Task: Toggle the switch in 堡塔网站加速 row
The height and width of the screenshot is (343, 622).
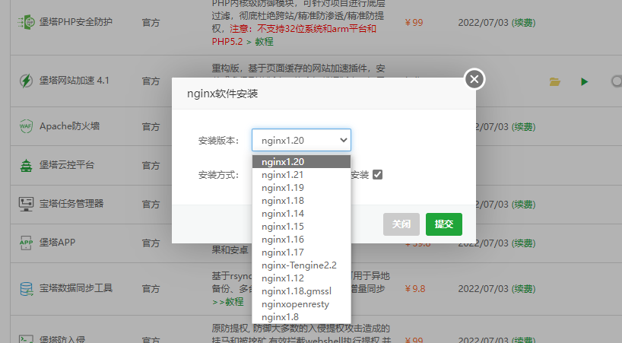Action: coord(617,81)
